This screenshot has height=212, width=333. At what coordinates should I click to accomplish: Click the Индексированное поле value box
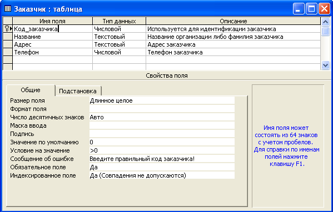(x=162, y=175)
